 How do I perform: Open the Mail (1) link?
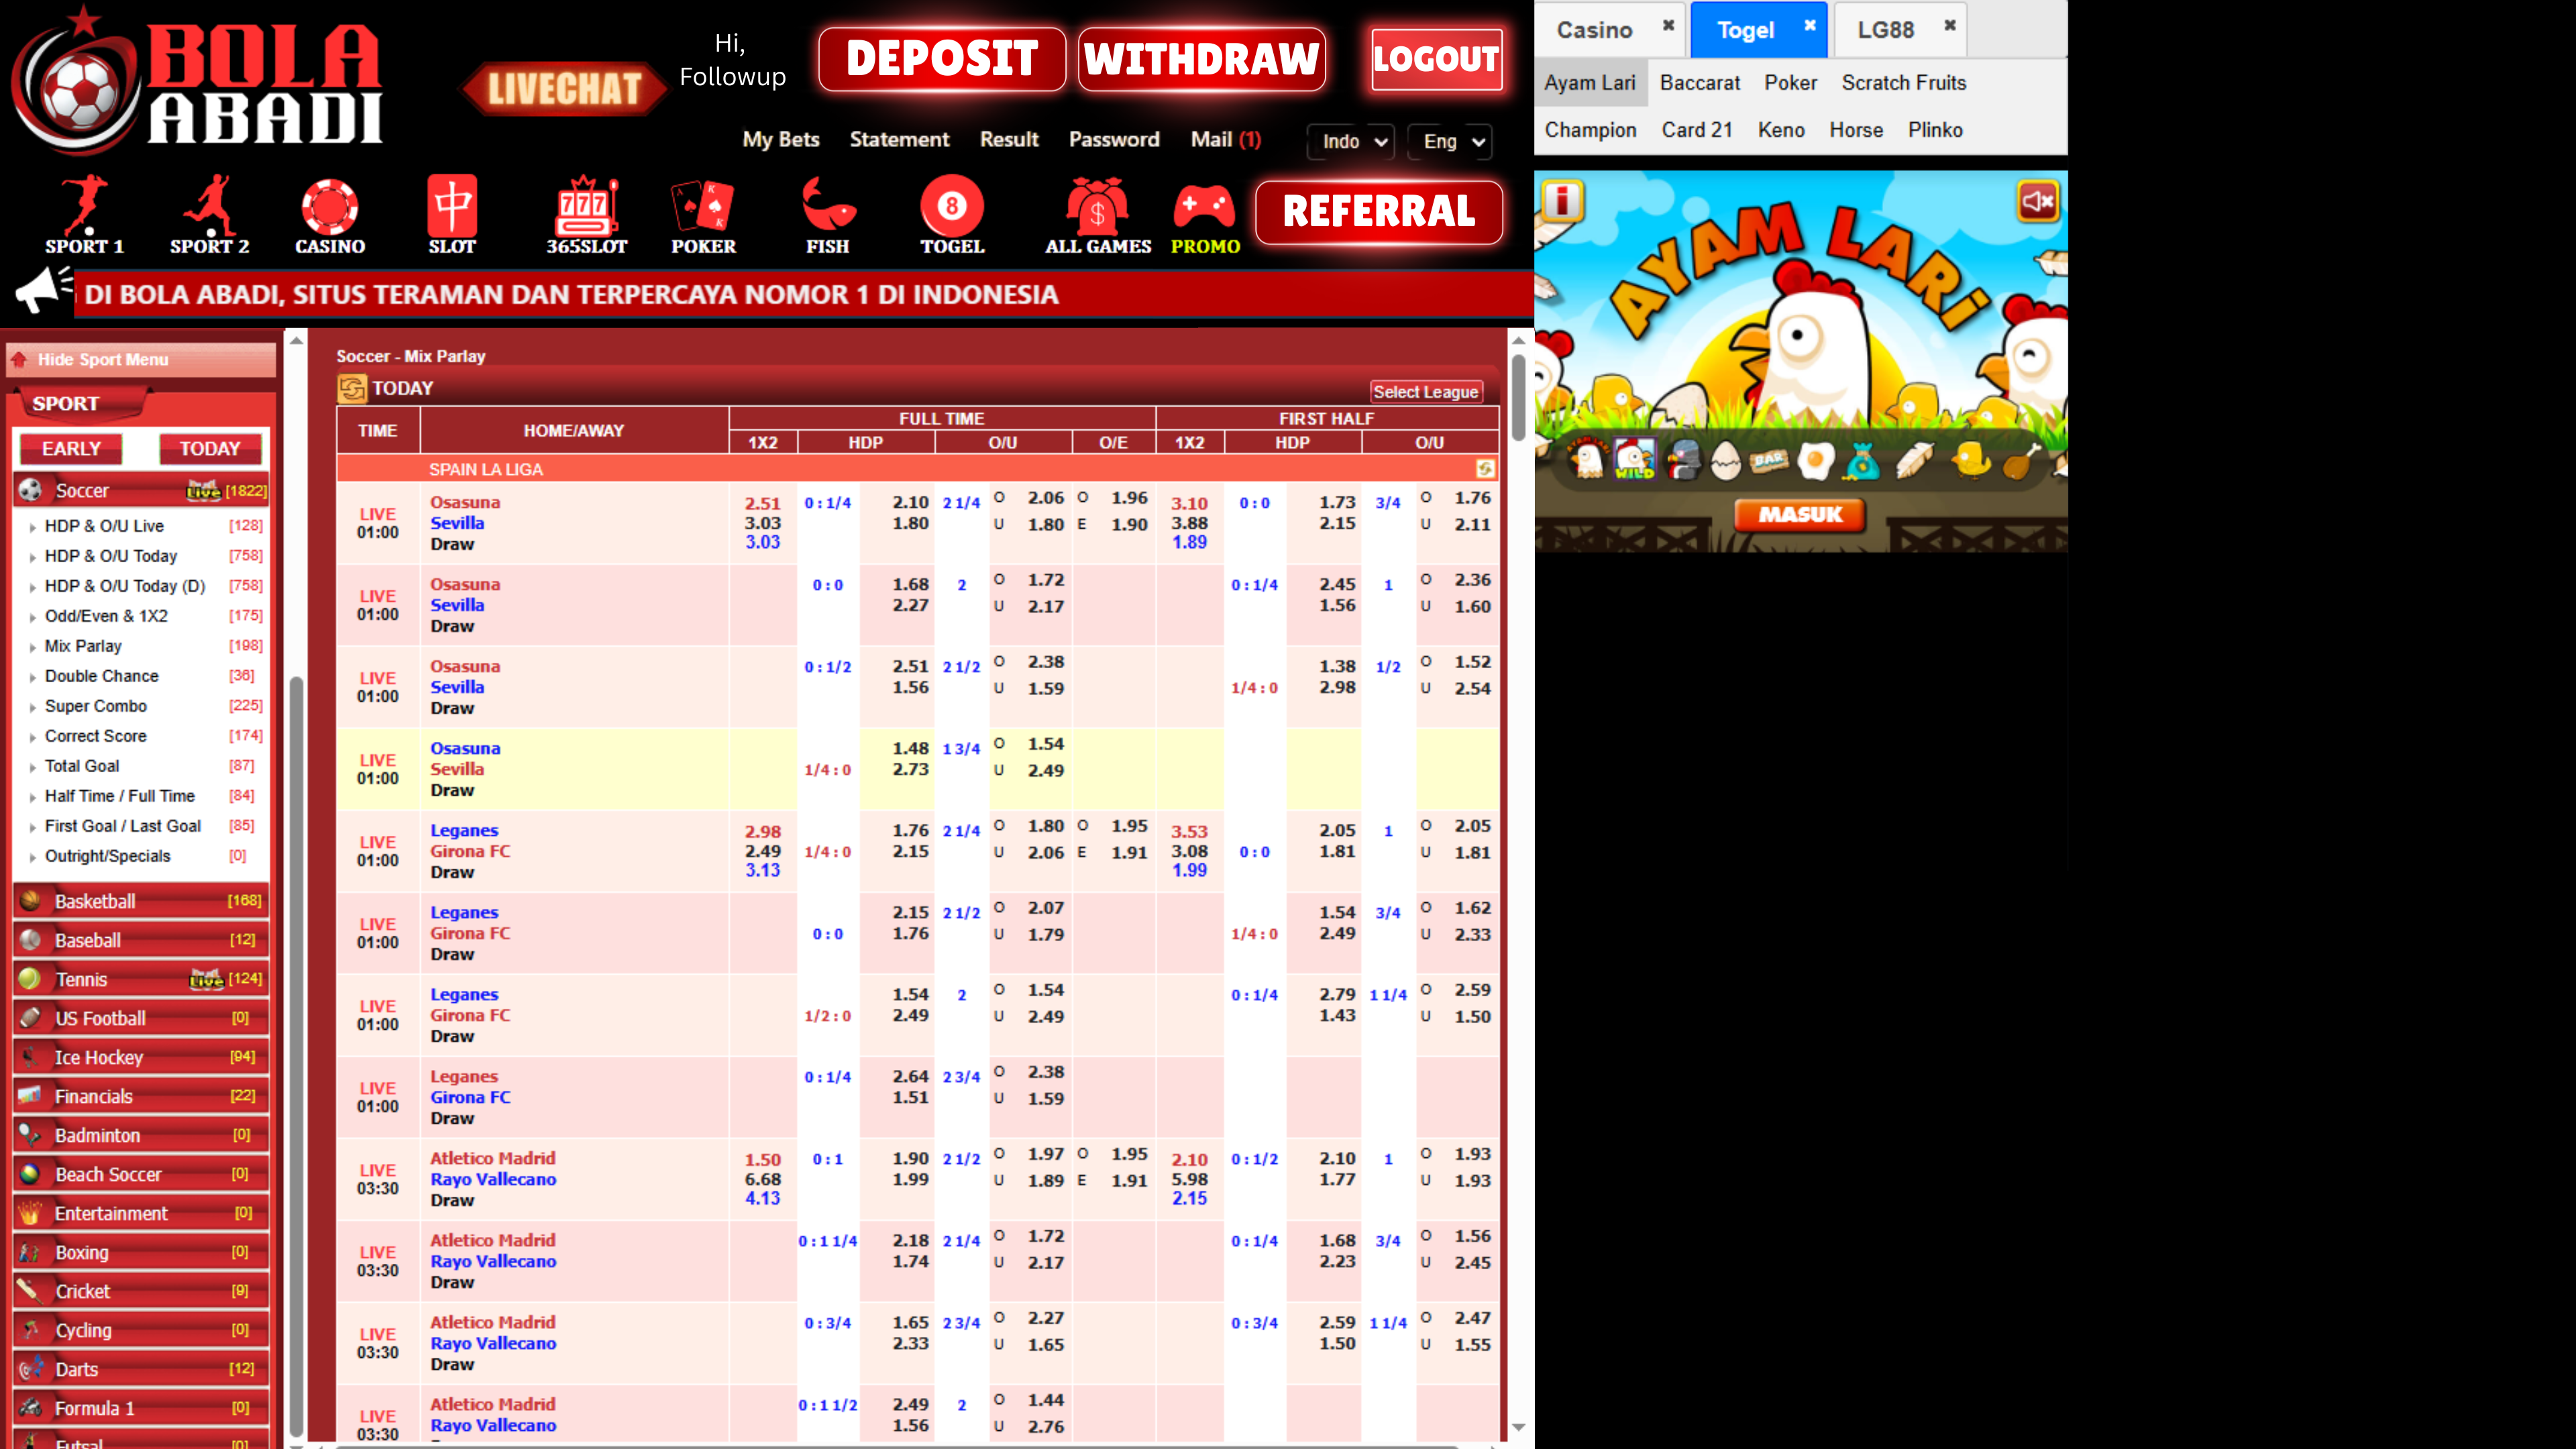(1226, 139)
